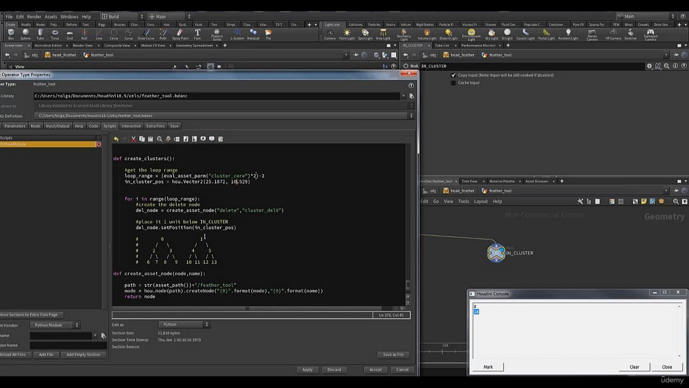Select the Sphere shelf tool
689x388 pixels.
(x=26, y=34)
